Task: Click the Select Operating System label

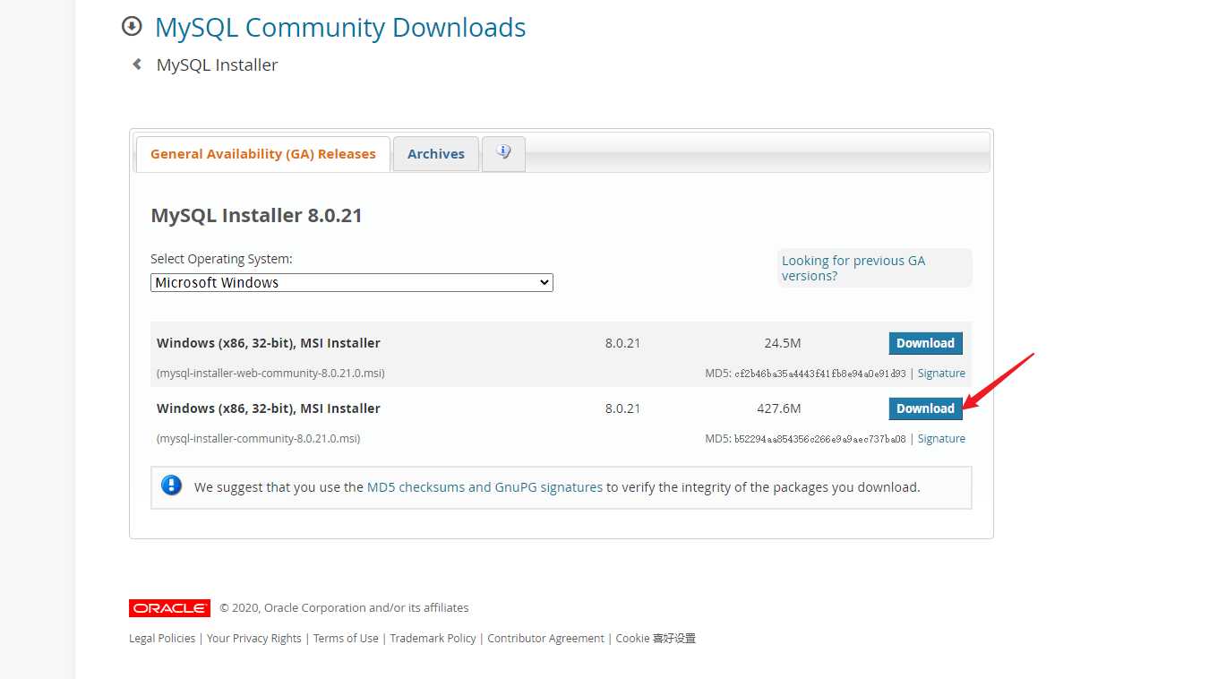Action: click(221, 259)
